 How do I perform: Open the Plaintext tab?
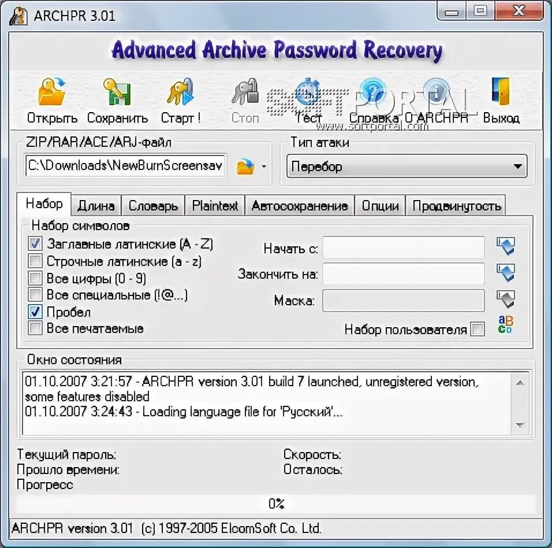(215, 205)
